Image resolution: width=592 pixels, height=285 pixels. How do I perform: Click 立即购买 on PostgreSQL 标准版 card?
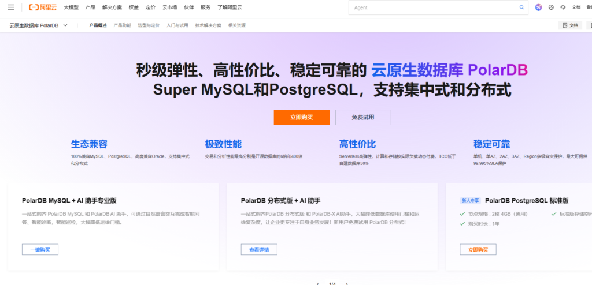(x=478, y=250)
